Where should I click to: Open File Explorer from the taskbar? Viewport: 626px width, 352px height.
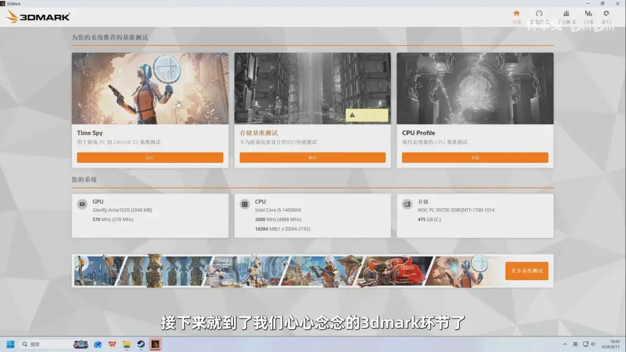point(127,344)
